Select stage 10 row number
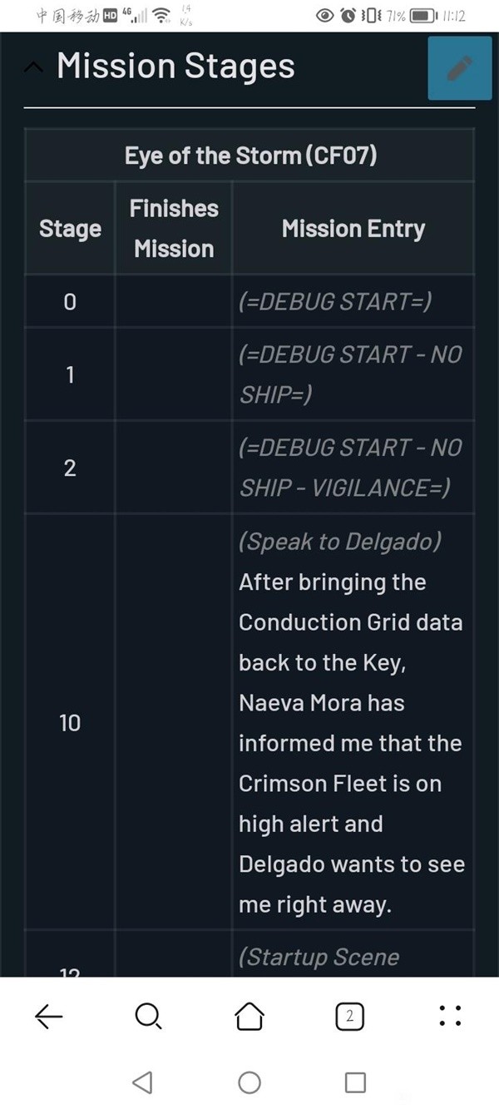The image size is (499, 1109). click(x=70, y=723)
